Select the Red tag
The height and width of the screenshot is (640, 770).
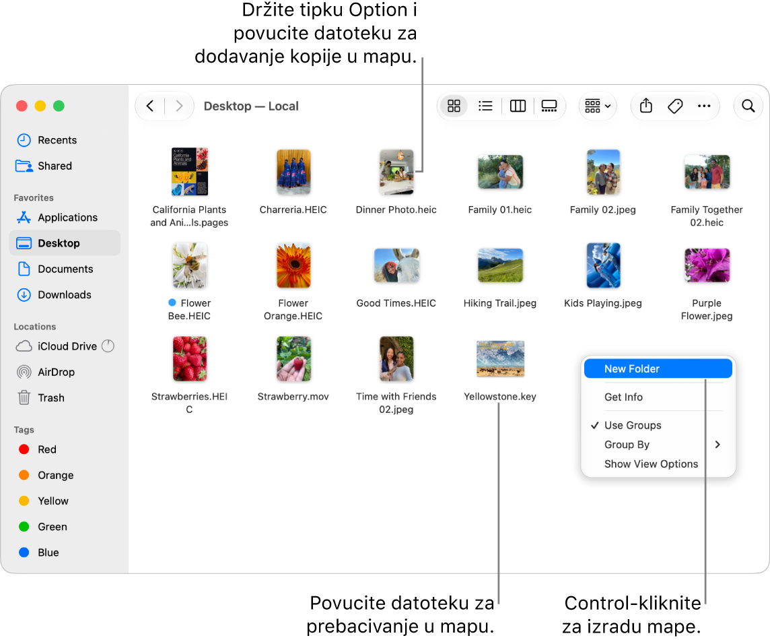point(65,449)
